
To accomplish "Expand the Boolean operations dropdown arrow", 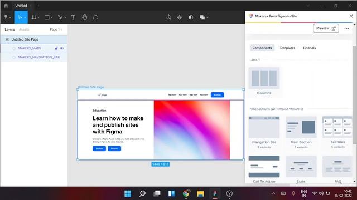I will click(x=207, y=17).
